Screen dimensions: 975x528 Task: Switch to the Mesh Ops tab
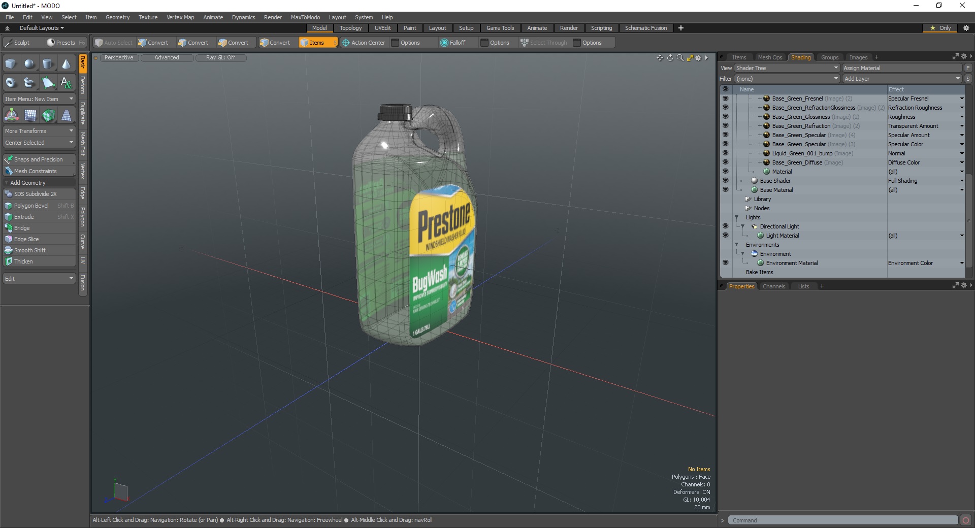tap(770, 57)
